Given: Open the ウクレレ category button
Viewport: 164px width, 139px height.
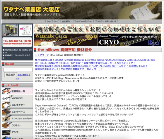Looking at the screenshot, I should 17,125.
